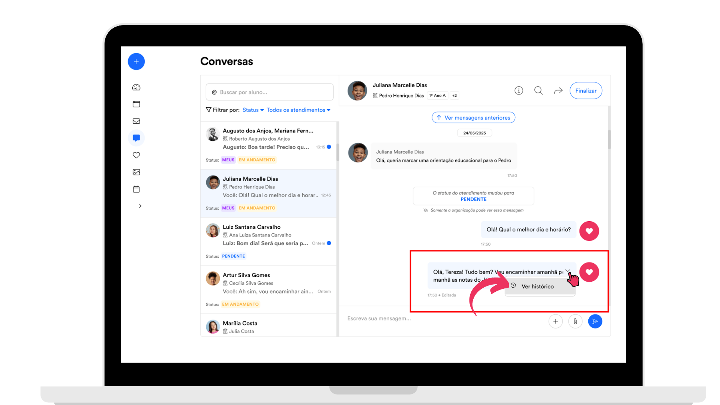Screen dimensions: 720x405
Task: Click the conversation list scrollbar
Action: (337, 152)
